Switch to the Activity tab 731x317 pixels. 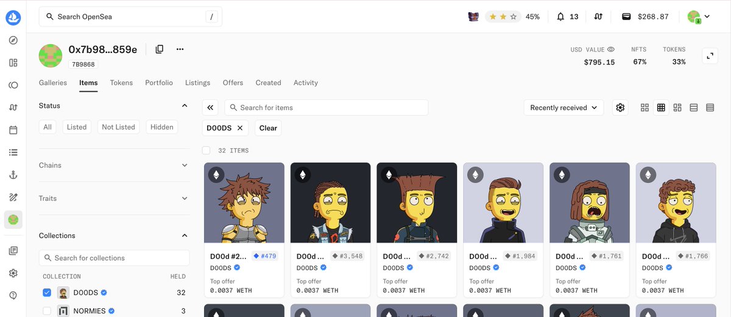click(306, 83)
